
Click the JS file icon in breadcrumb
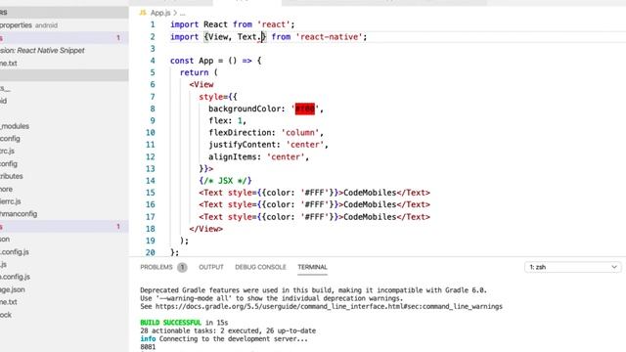tap(143, 13)
